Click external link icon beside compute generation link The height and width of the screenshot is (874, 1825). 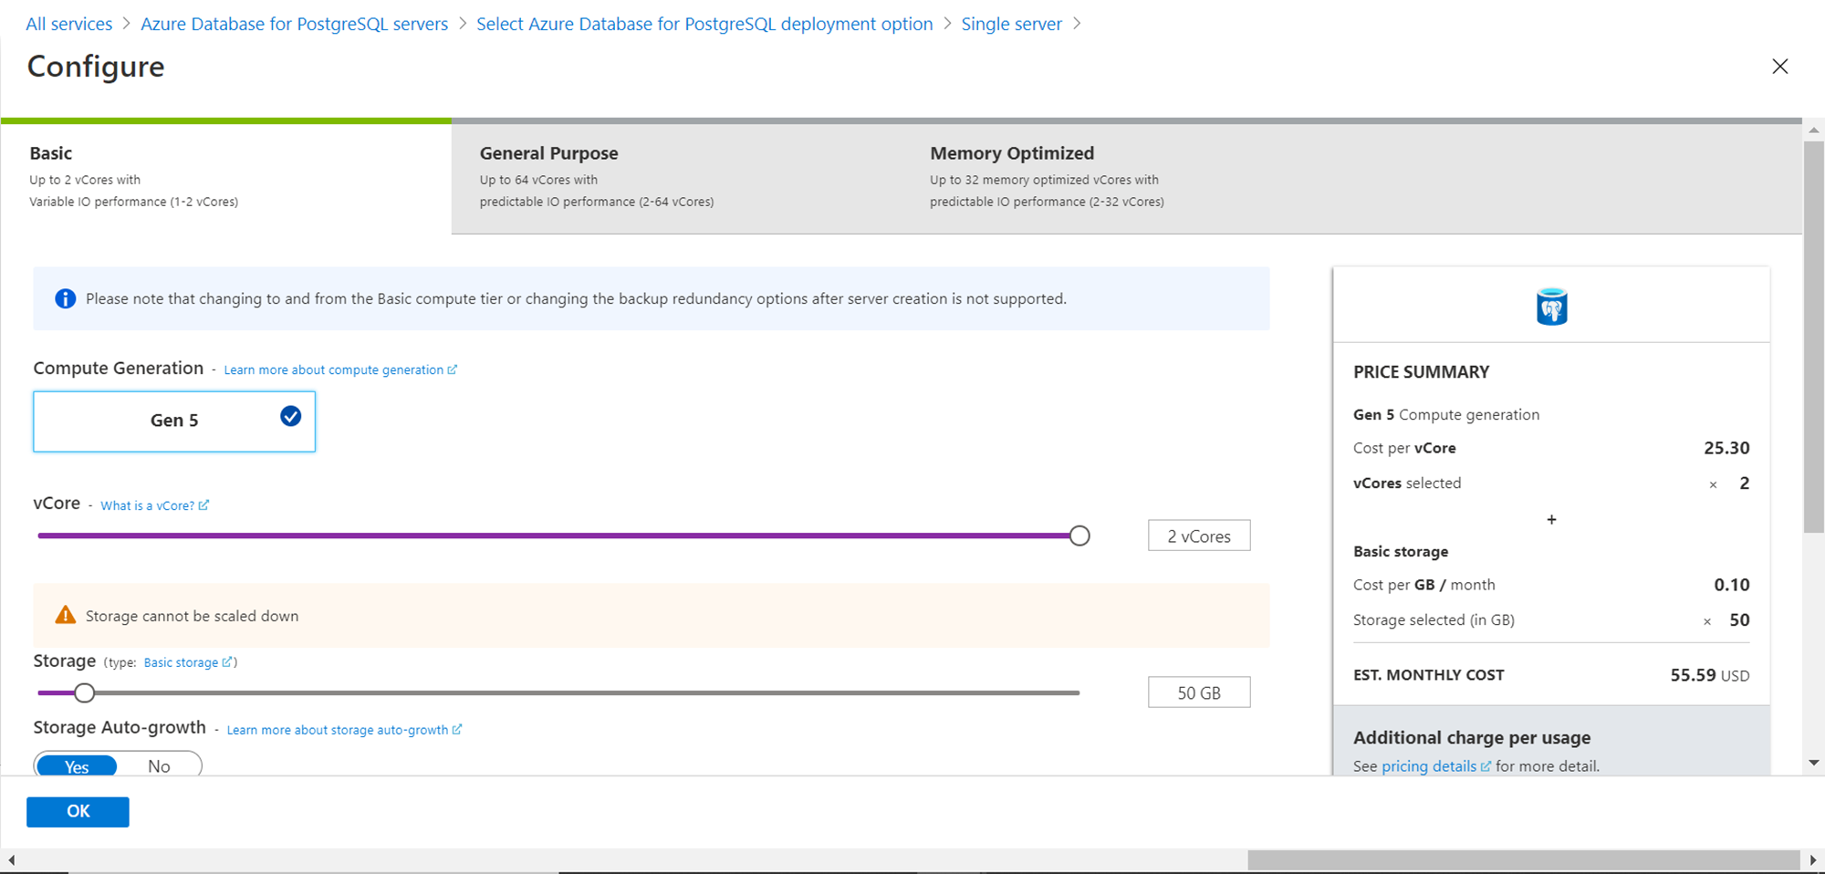coord(453,369)
